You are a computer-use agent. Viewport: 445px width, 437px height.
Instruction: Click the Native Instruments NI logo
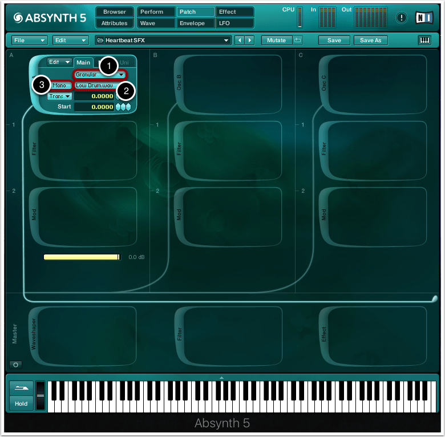pos(424,18)
